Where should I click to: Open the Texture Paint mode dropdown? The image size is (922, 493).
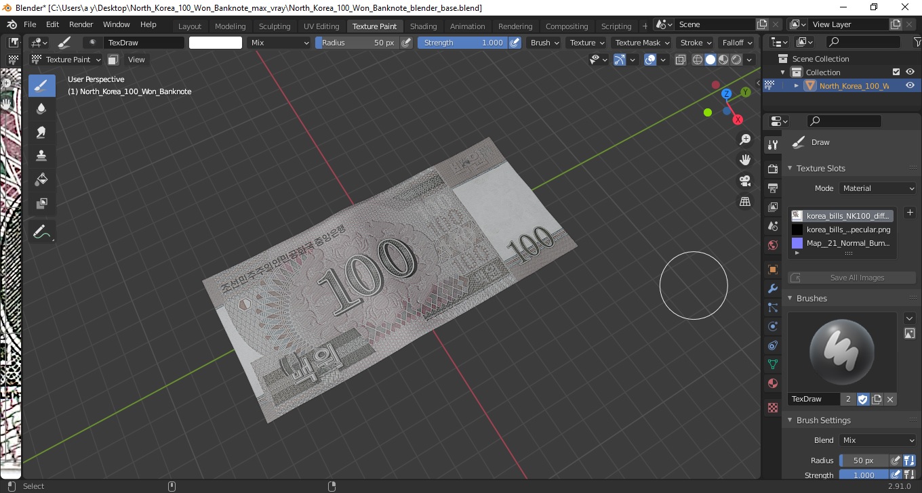(66, 60)
